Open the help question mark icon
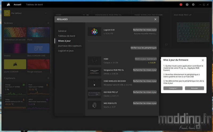The width and height of the screenshot is (213, 132). point(187,5)
